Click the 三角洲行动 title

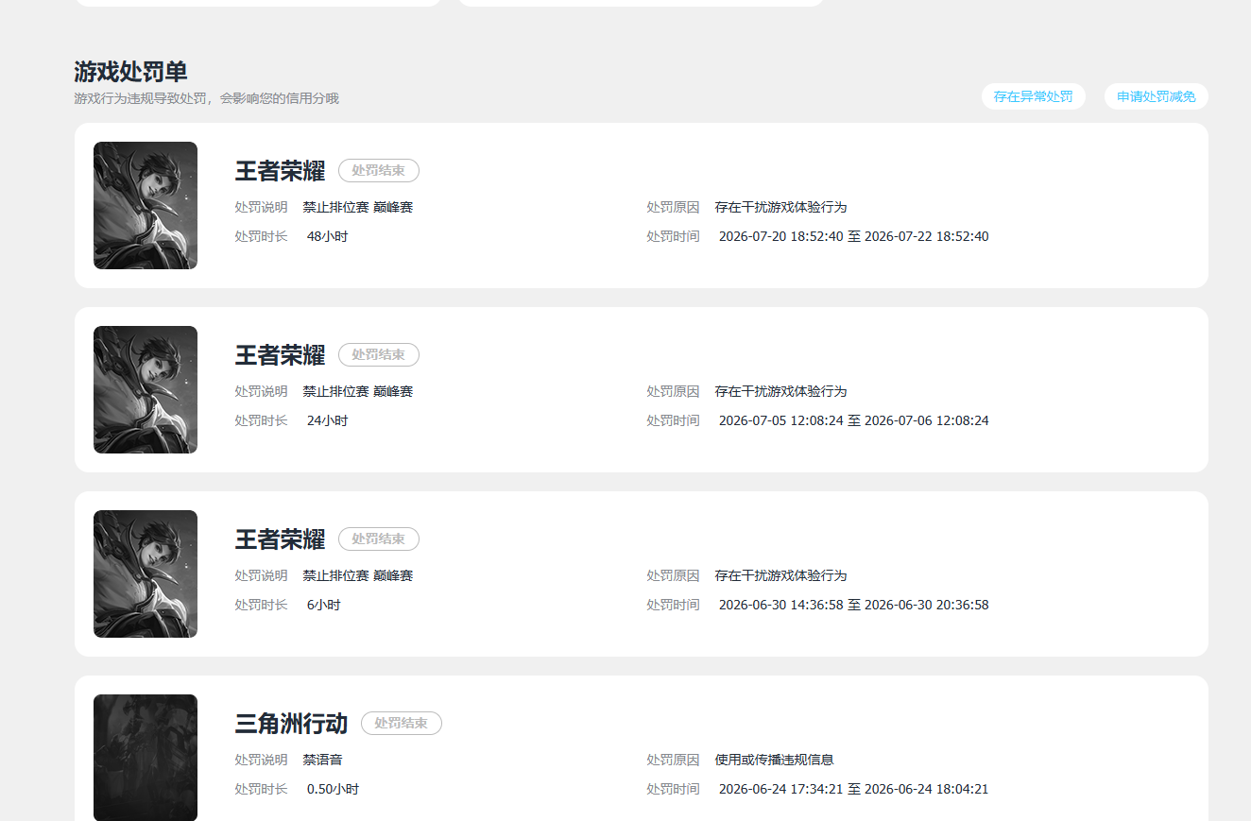[x=291, y=724]
